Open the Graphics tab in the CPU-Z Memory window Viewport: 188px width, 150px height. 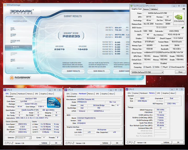[x=166, y=93]
